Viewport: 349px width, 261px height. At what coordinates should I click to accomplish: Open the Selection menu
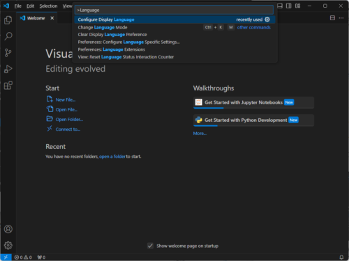pos(48,6)
